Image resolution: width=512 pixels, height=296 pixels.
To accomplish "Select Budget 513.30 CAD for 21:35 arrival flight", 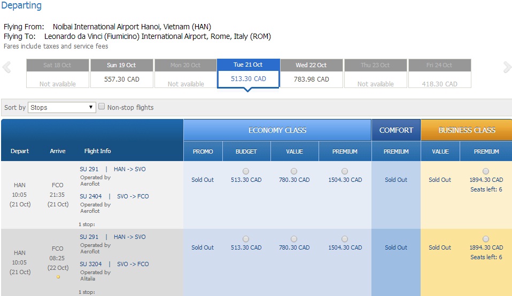I will [x=246, y=171].
